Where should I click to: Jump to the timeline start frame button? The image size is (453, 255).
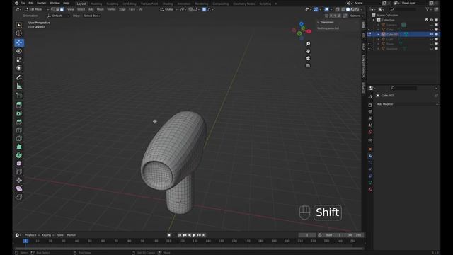pyautogui.click(x=180, y=235)
